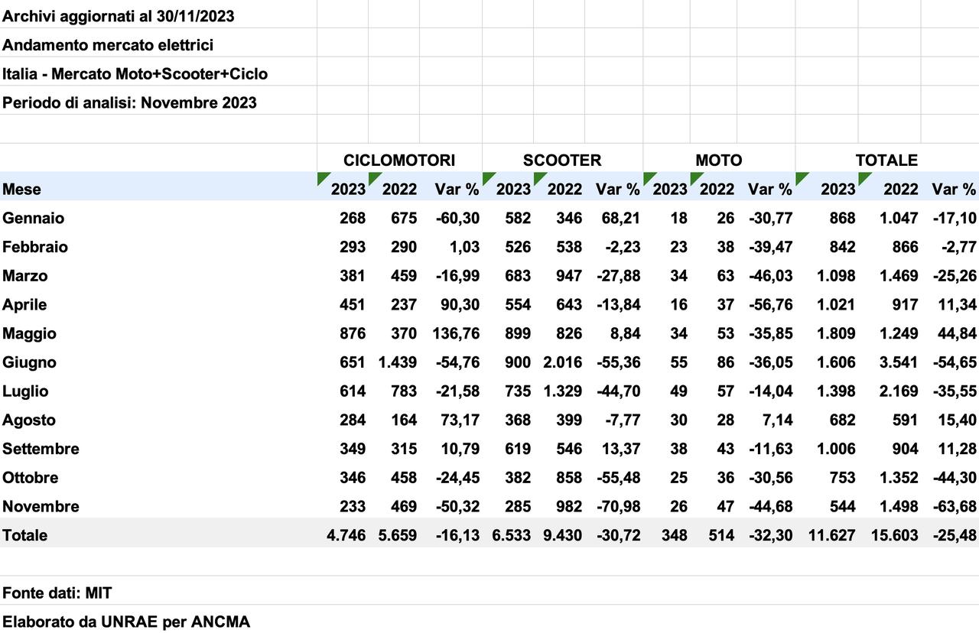Select the Novembre row label
Viewport: 979px width, 633px height.
click(41, 507)
